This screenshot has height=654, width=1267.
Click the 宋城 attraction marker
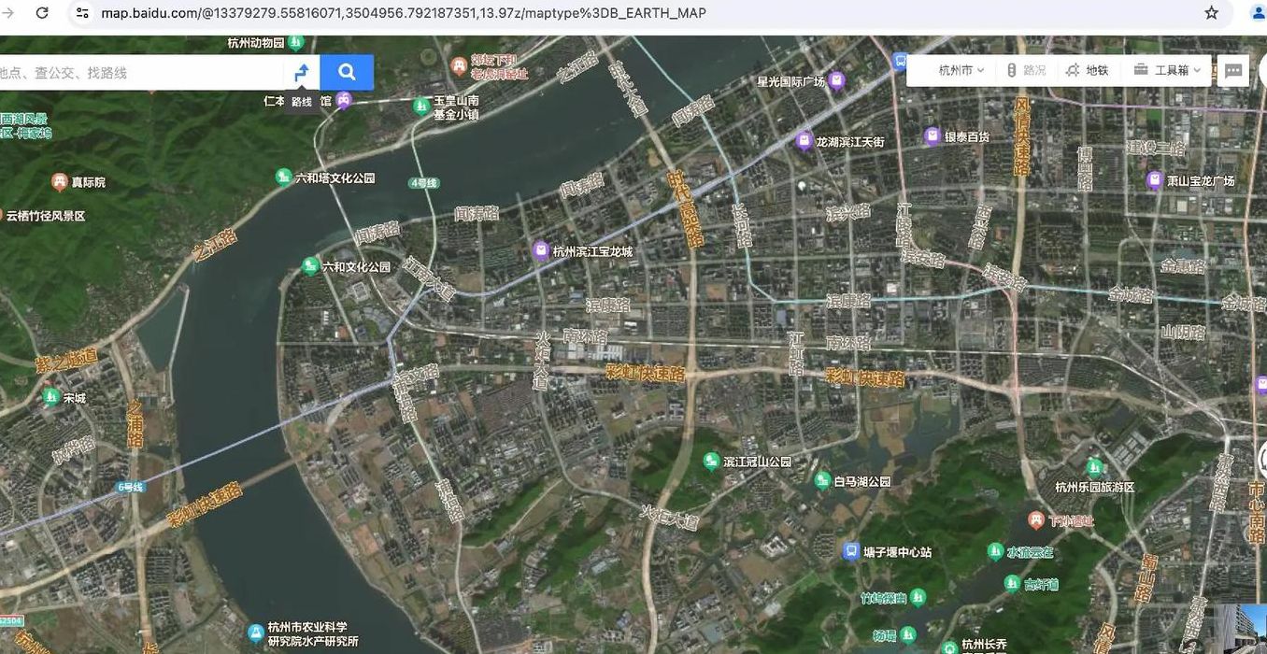(x=51, y=397)
